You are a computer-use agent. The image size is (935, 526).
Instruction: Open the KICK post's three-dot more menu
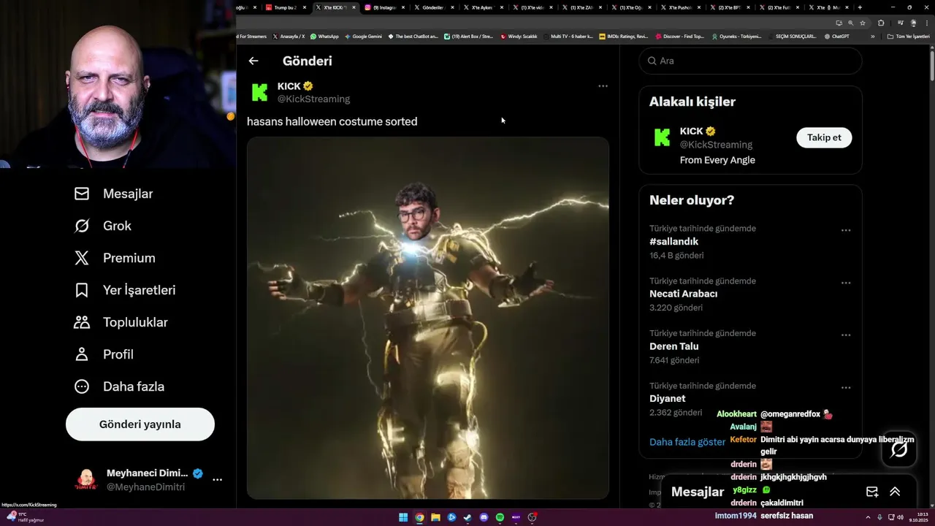[603, 86]
